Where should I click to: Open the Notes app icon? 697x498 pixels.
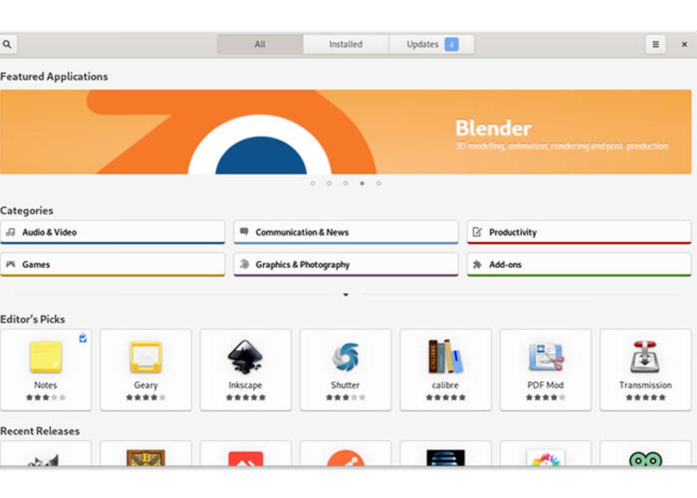point(46,357)
